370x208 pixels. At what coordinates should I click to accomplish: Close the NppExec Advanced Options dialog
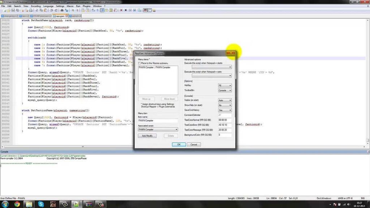coord(231,53)
